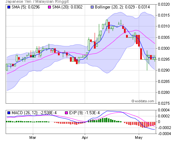This screenshot has height=141, width=173.
Task: Click the SMA (5): 0.0296 label
Action: tap(26, 7)
